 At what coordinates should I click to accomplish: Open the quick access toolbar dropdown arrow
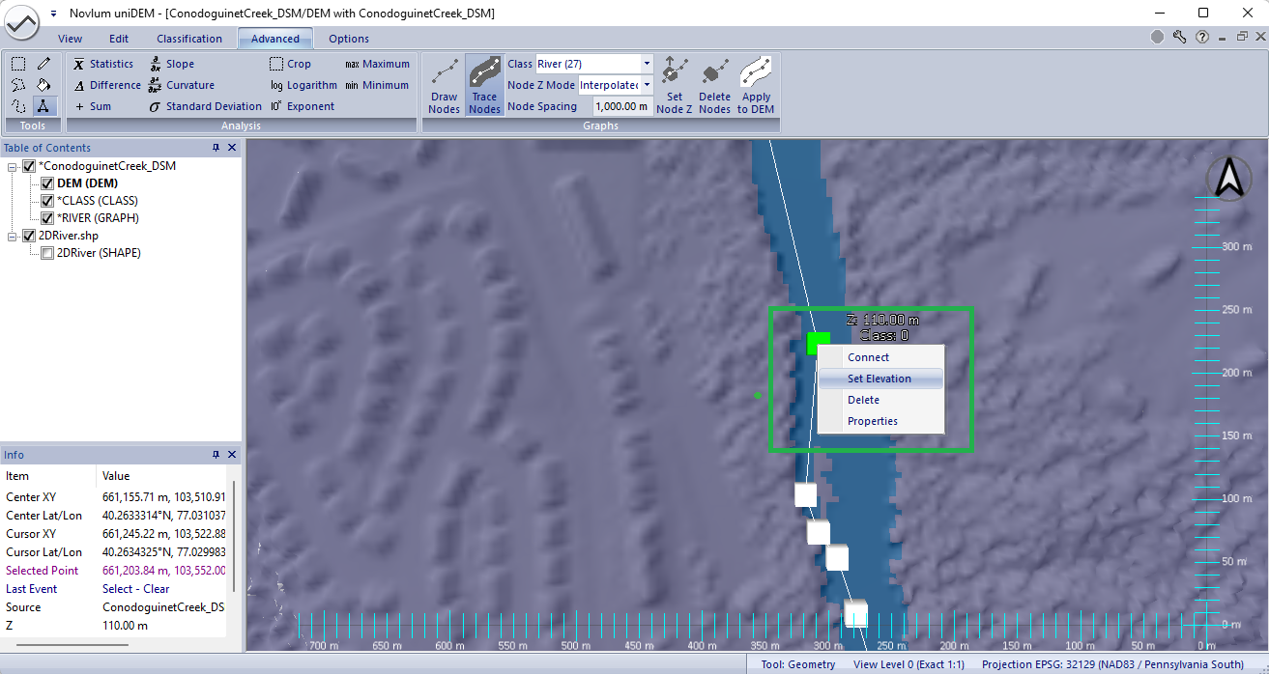click(52, 14)
